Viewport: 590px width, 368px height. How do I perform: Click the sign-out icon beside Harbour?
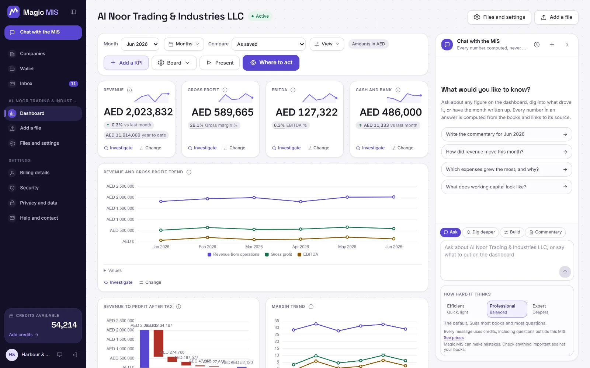75,355
